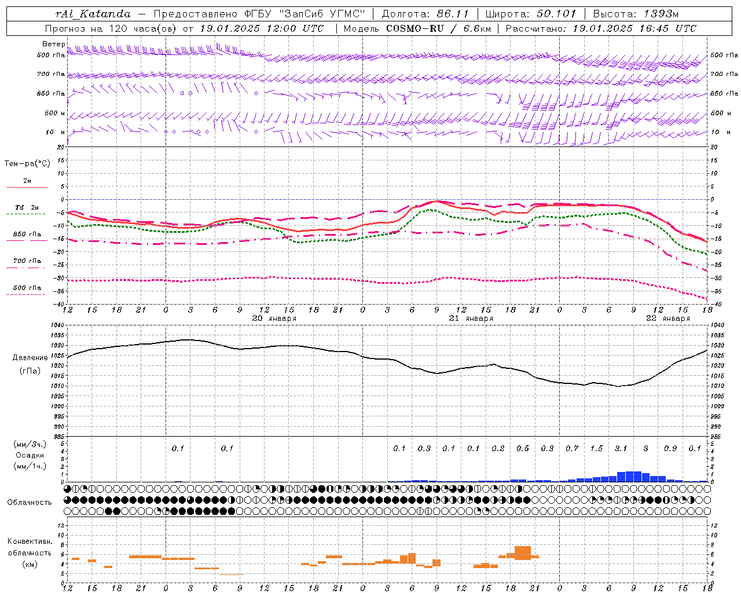The image size is (741, 593).
Task: Click the '20 января' date label
Action: pyautogui.click(x=274, y=319)
